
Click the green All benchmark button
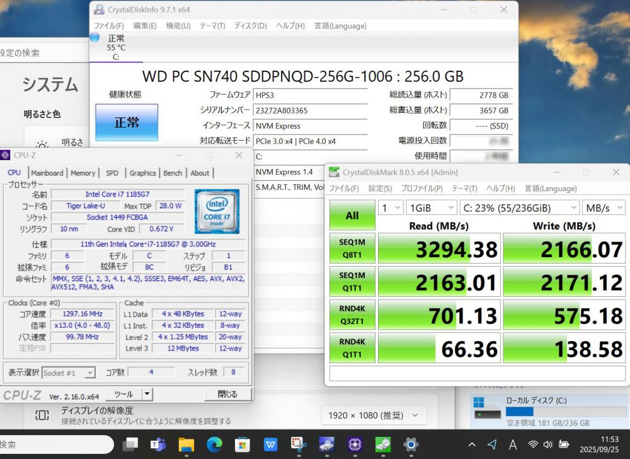pos(352,215)
